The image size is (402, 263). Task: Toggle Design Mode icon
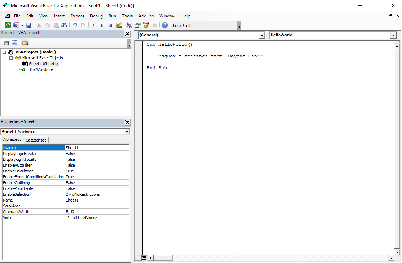coord(118,25)
